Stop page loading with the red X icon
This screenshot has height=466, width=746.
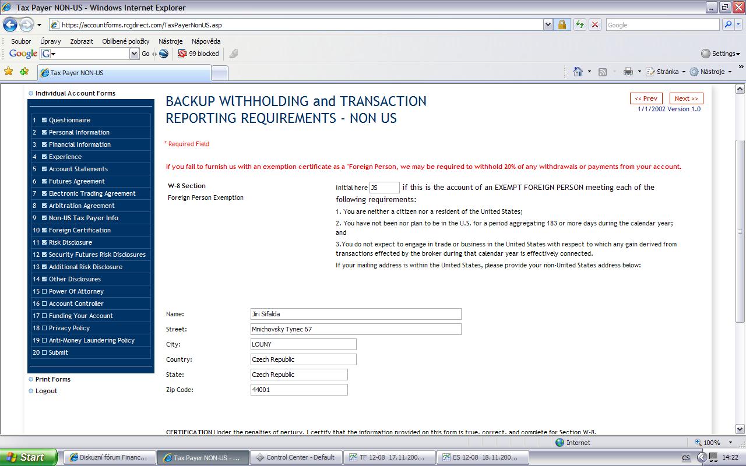pyautogui.click(x=595, y=24)
